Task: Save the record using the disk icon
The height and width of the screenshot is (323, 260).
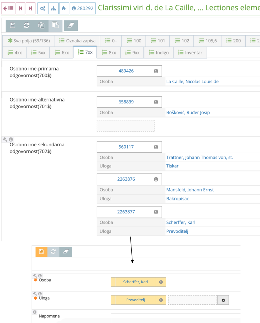Action: click(12, 26)
